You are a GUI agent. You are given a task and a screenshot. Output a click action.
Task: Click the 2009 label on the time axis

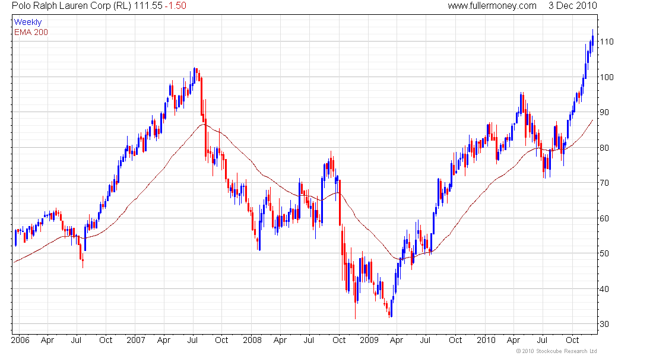pos(368,341)
